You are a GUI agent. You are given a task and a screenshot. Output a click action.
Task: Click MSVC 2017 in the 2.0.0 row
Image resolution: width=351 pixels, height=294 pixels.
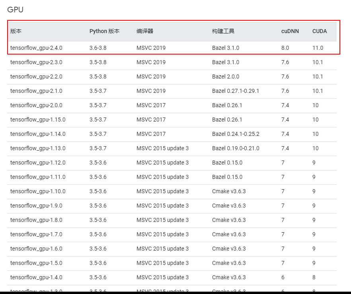[x=151, y=105]
